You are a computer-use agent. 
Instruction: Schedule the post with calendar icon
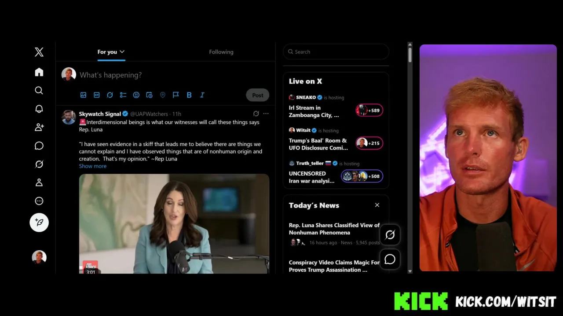150,95
